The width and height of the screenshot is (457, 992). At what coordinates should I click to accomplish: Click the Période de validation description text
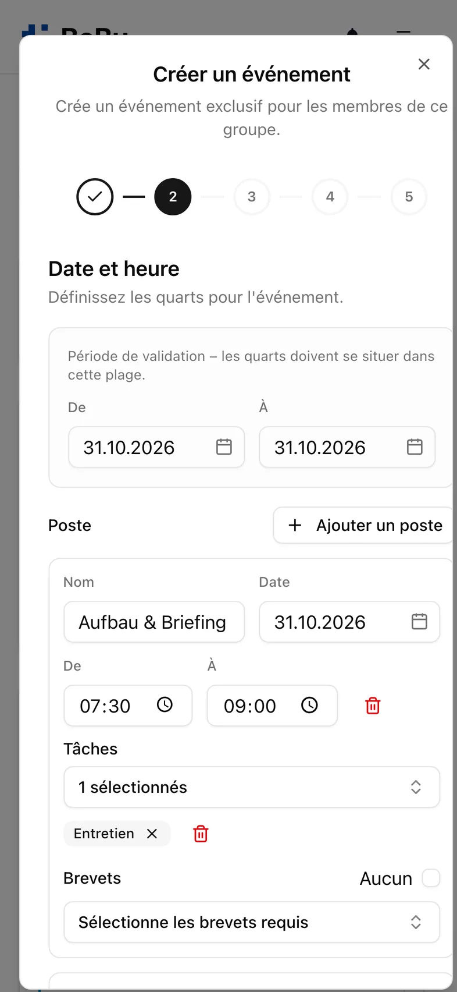coord(251,365)
